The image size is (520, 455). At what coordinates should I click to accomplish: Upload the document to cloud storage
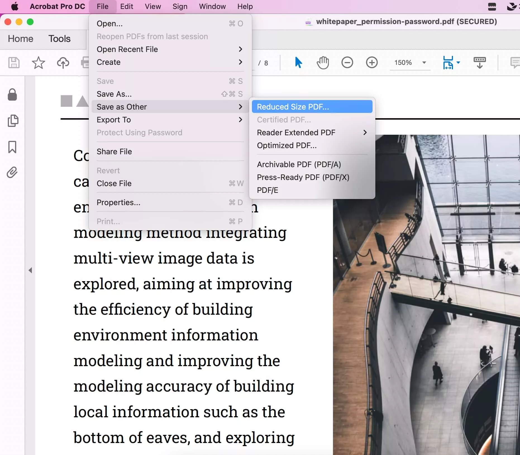[63, 63]
